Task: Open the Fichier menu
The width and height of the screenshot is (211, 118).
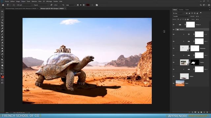Action: pyautogui.click(x=7, y=1)
